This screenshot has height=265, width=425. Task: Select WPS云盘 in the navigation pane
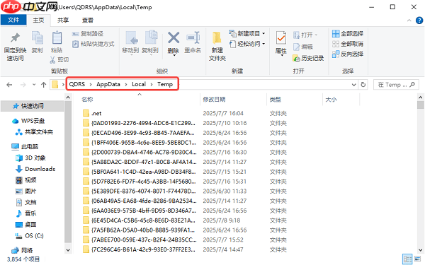point(28,121)
